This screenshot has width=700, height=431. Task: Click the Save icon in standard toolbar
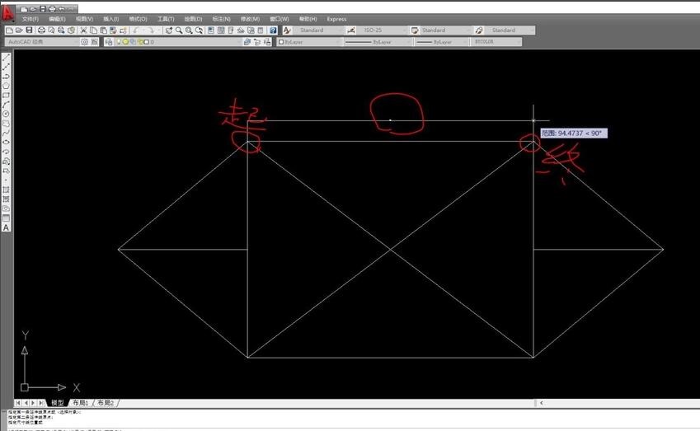point(29,30)
